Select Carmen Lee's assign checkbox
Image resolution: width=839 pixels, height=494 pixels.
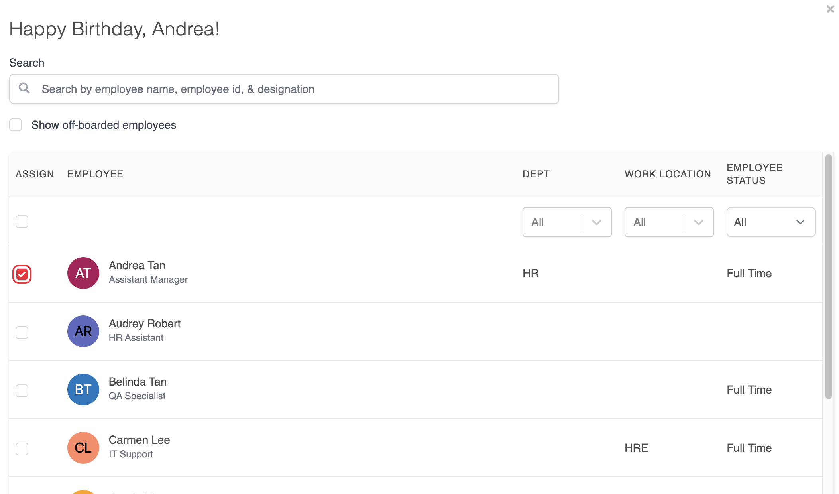point(22,449)
